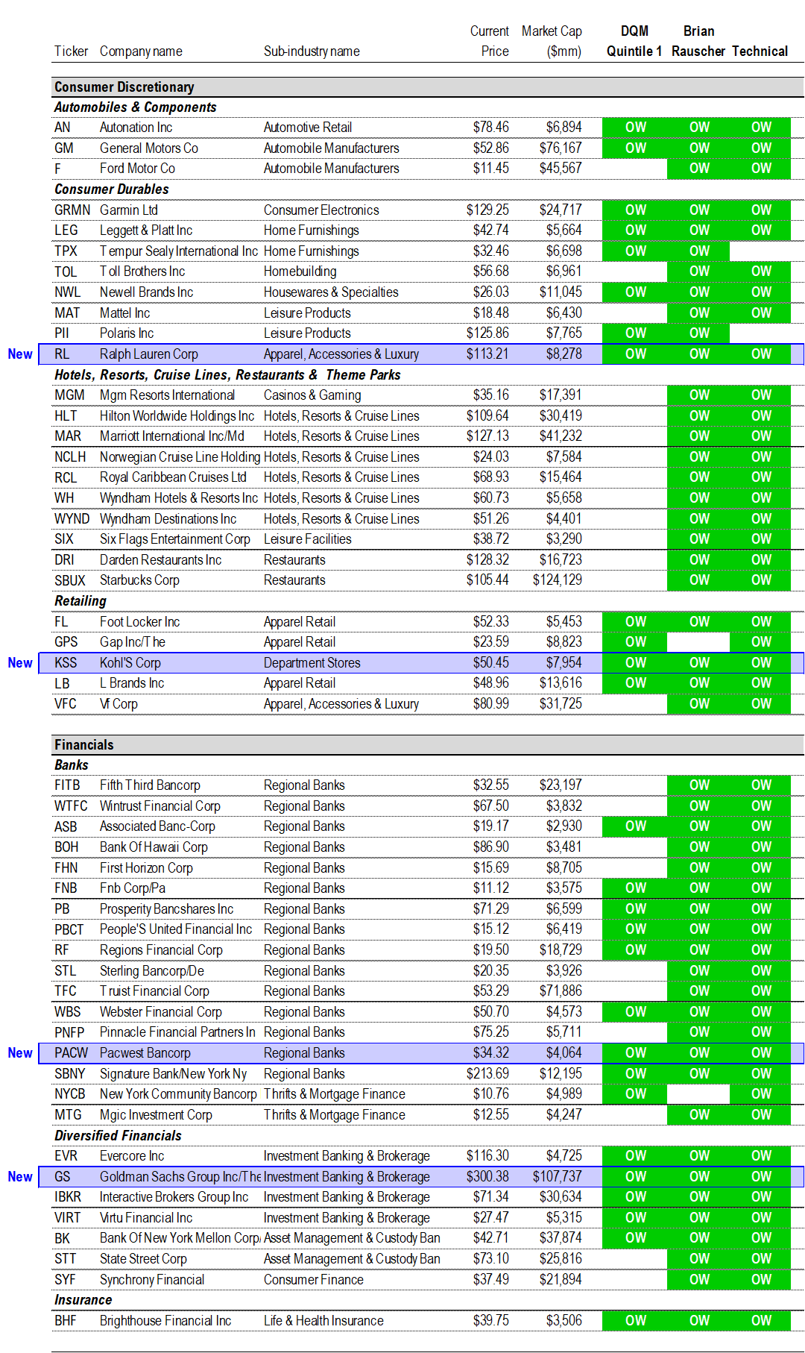Screen dimensions: 805x1353
Task: Click the "Consumer Finance" sub-industry cell
Action: click(314, 1280)
